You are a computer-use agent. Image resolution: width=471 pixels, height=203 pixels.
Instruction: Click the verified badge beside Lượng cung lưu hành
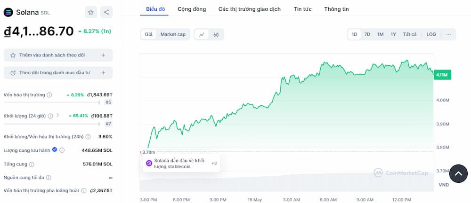coord(55,150)
